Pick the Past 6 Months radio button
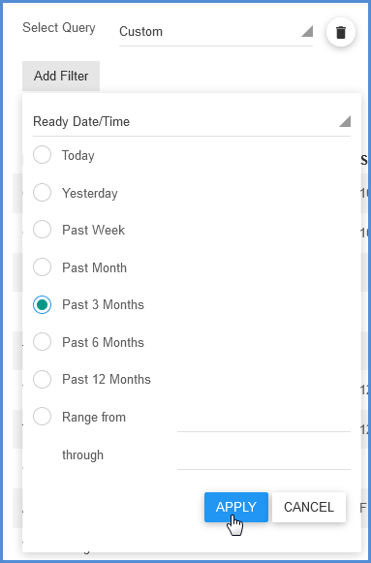371x563 pixels. 42,342
